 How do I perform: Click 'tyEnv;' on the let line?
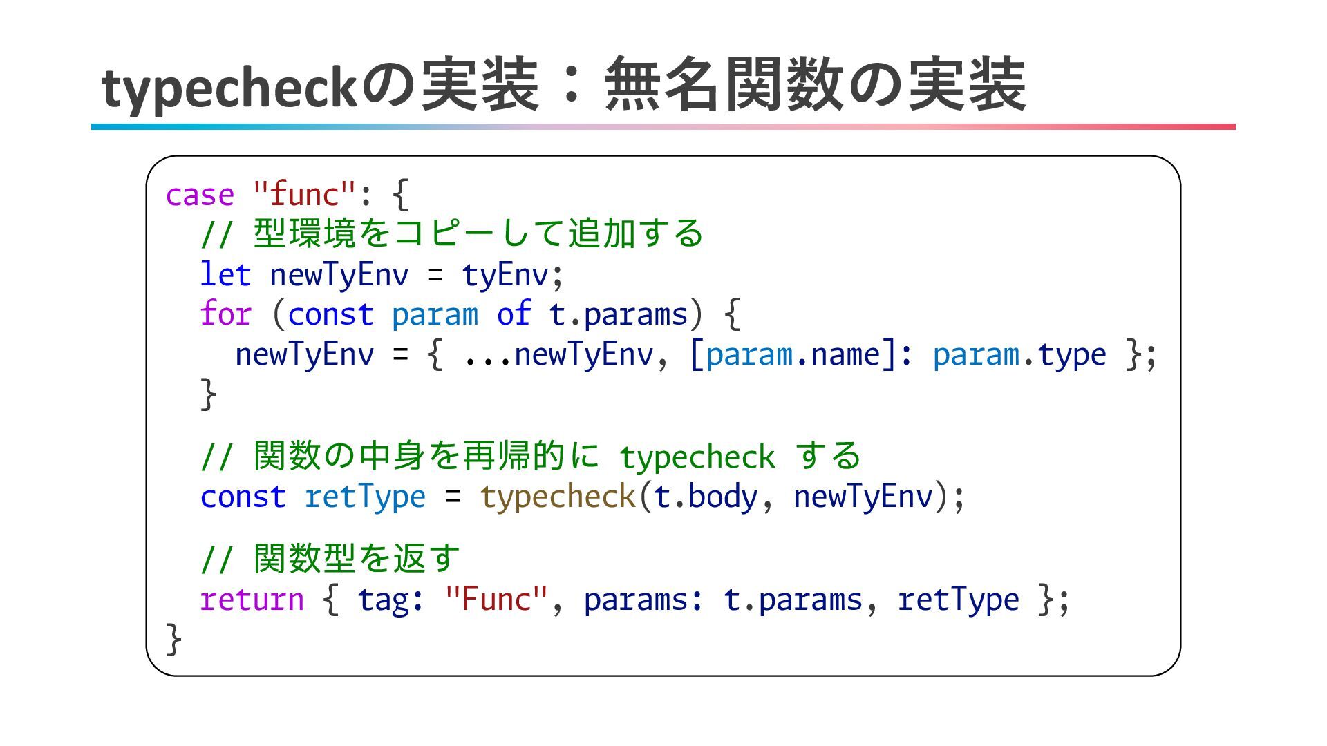pos(512,275)
